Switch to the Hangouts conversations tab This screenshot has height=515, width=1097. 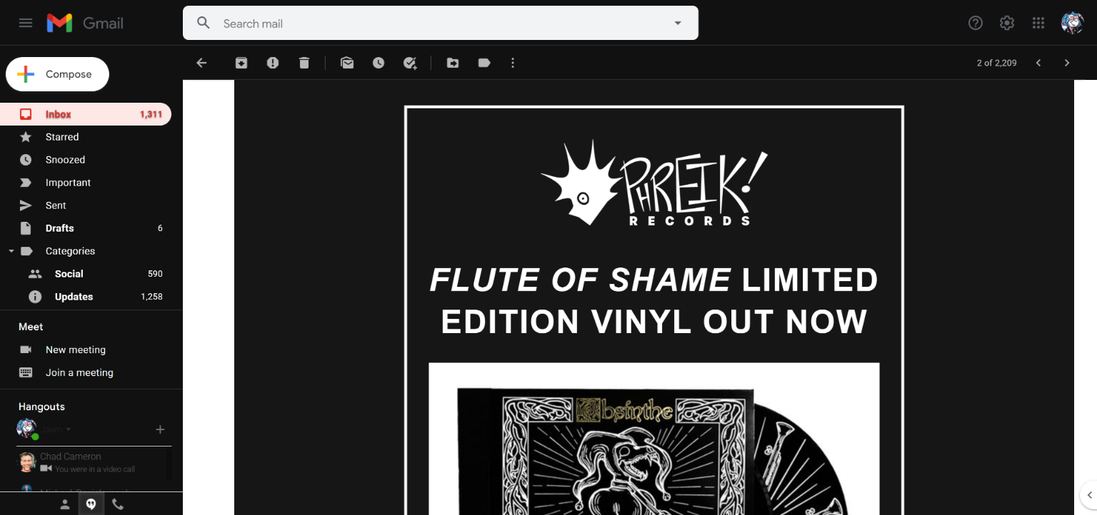[x=91, y=504]
